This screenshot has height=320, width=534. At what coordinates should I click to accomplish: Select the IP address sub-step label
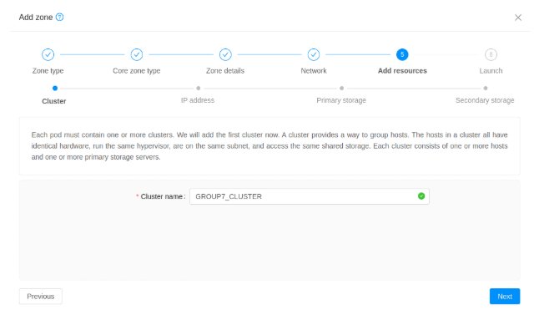(198, 100)
